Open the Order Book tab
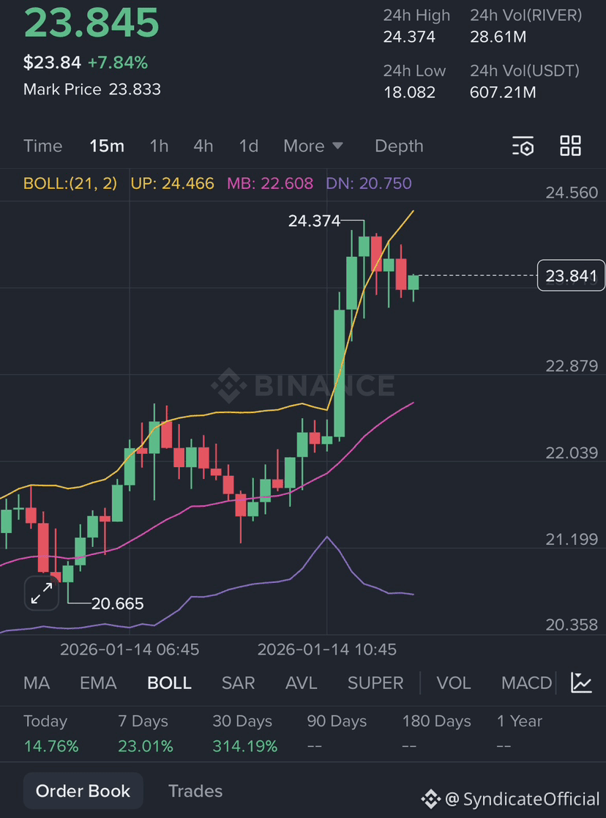 83,791
